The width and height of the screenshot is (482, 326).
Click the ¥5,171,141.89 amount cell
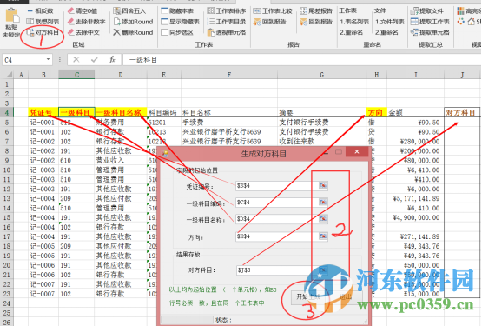(x=416, y=198)
